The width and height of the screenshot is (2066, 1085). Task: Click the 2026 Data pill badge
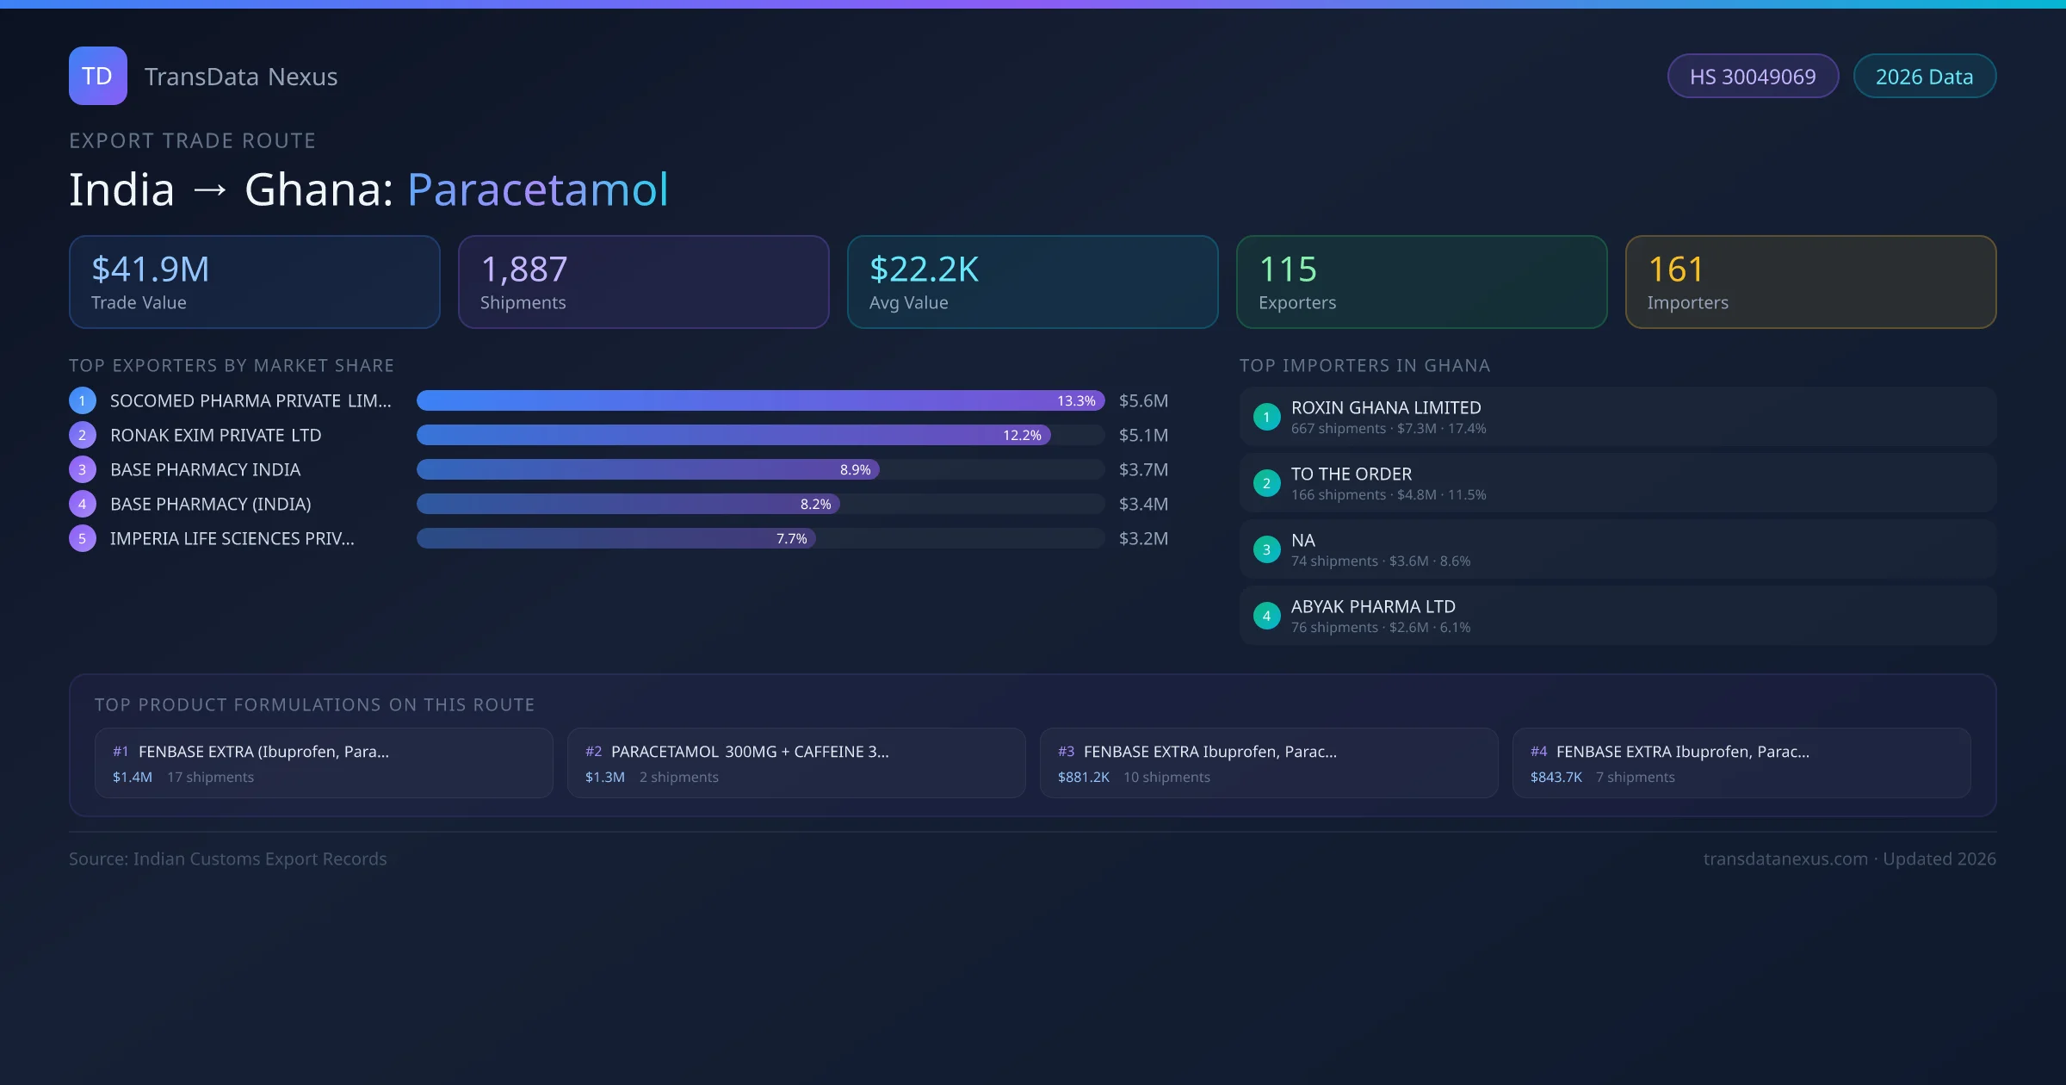pyautogui.click(x=1924, y=77)
